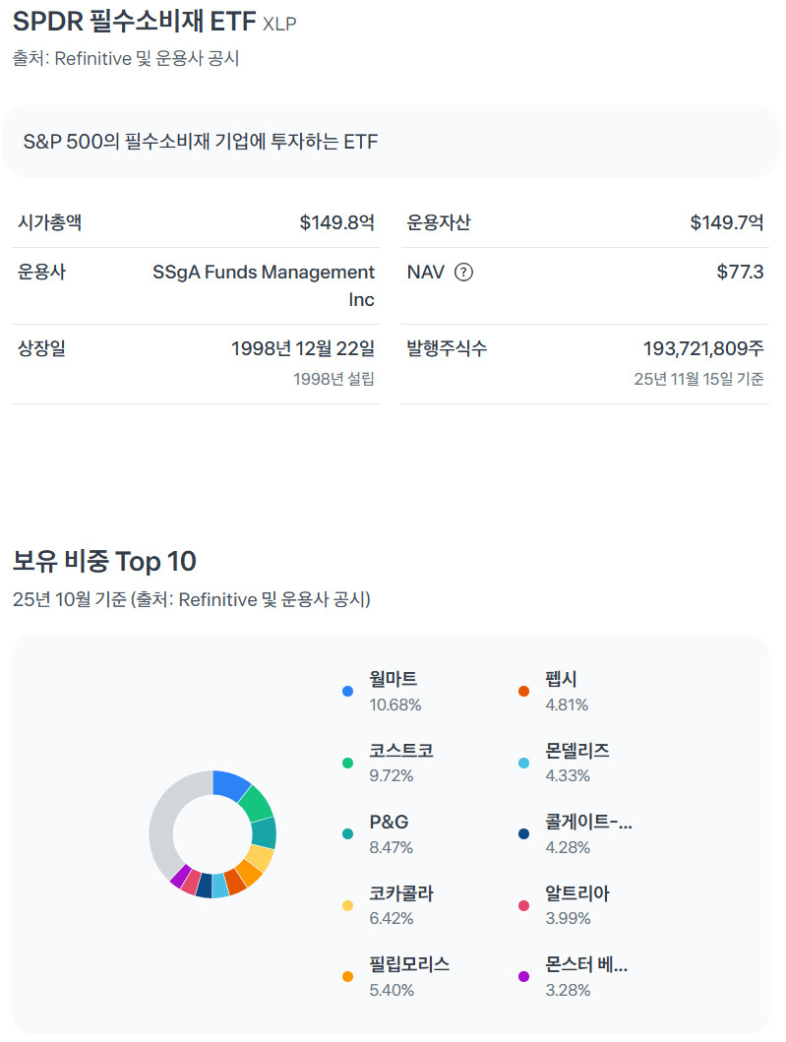Click the 필립모리스 holding name

(409, 964)
